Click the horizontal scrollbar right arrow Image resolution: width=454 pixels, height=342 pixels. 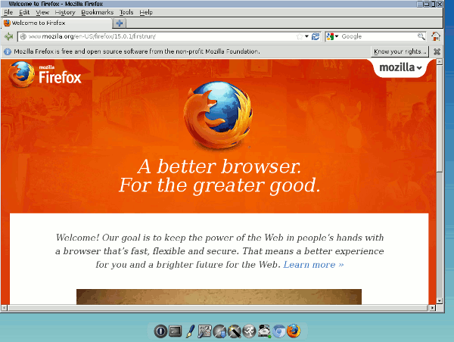[433, 308]
